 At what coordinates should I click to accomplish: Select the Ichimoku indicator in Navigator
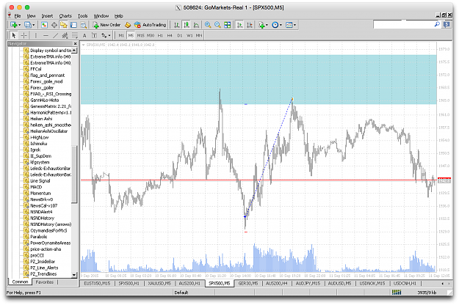point(38,144)
